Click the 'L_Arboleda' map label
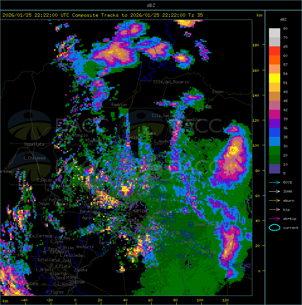This screenshot has height=305, width=302. click(71, 255)
